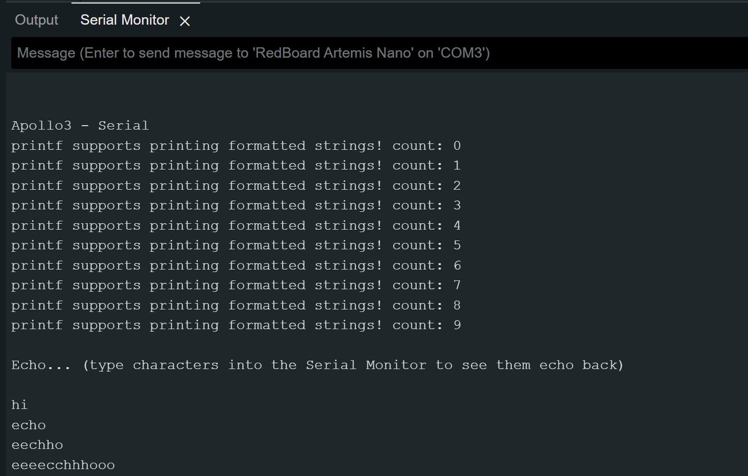Click the 'Apollo3 - Serial' output line

pos(80,126)
